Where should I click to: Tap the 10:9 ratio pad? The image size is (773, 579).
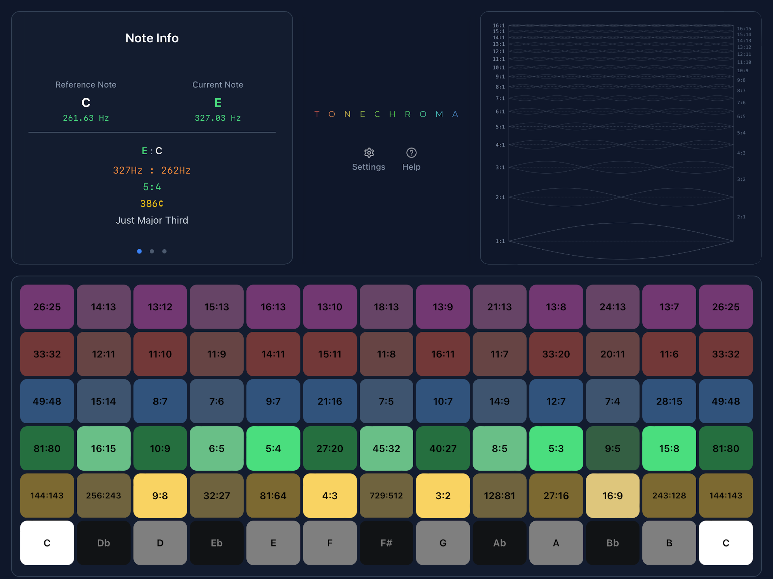click(x=160, y=448)
